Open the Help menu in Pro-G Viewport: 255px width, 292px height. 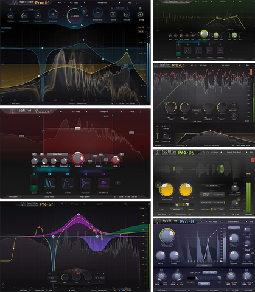[251, 221]
